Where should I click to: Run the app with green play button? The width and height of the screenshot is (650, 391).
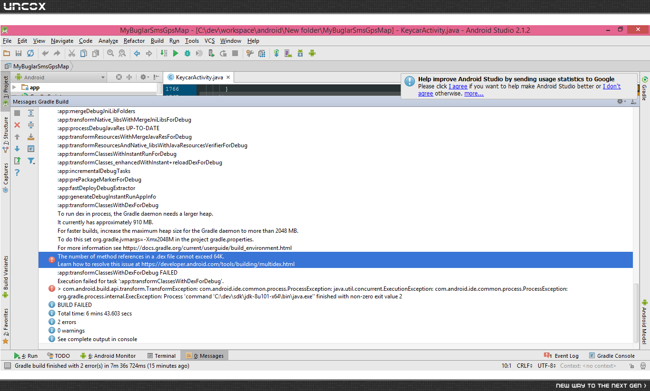(176, 53)
